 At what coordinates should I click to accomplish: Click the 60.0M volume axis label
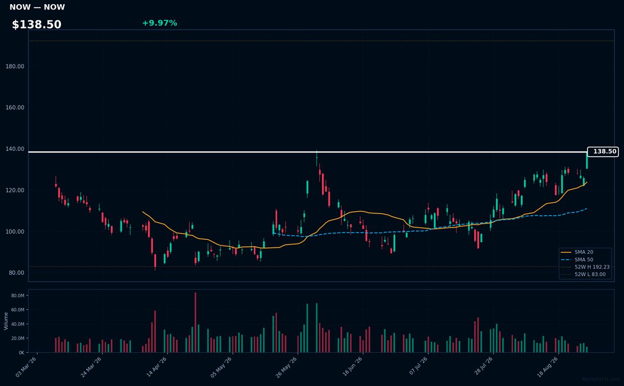coord(18,310)
